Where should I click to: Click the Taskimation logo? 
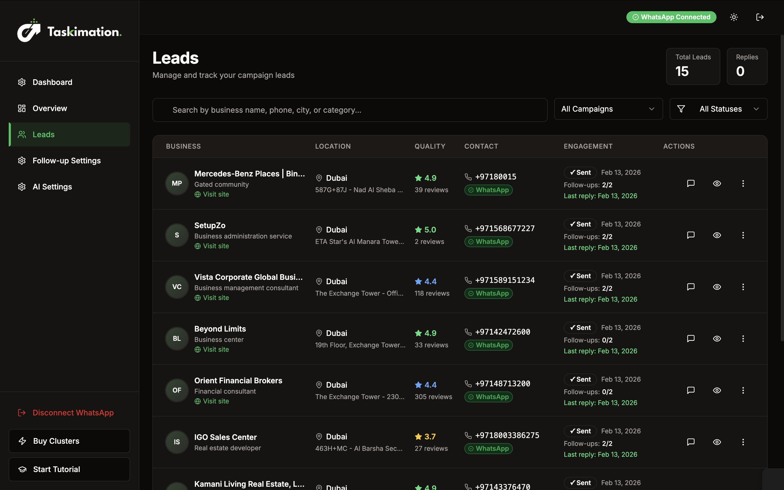69,31
